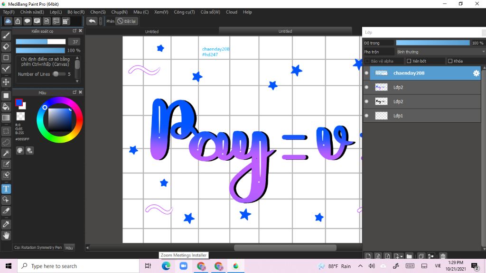
Task: Open the Chỉnh sửa(E) menu
Action: click(32, 12)
